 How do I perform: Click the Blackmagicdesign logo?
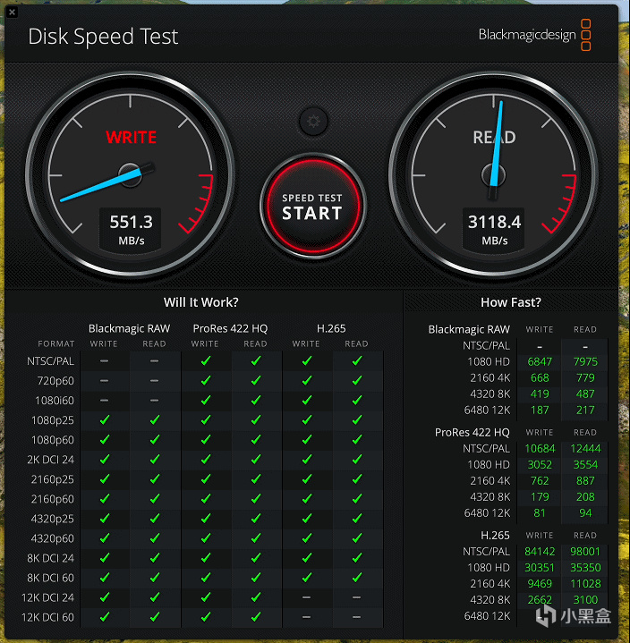coord(535,35)
